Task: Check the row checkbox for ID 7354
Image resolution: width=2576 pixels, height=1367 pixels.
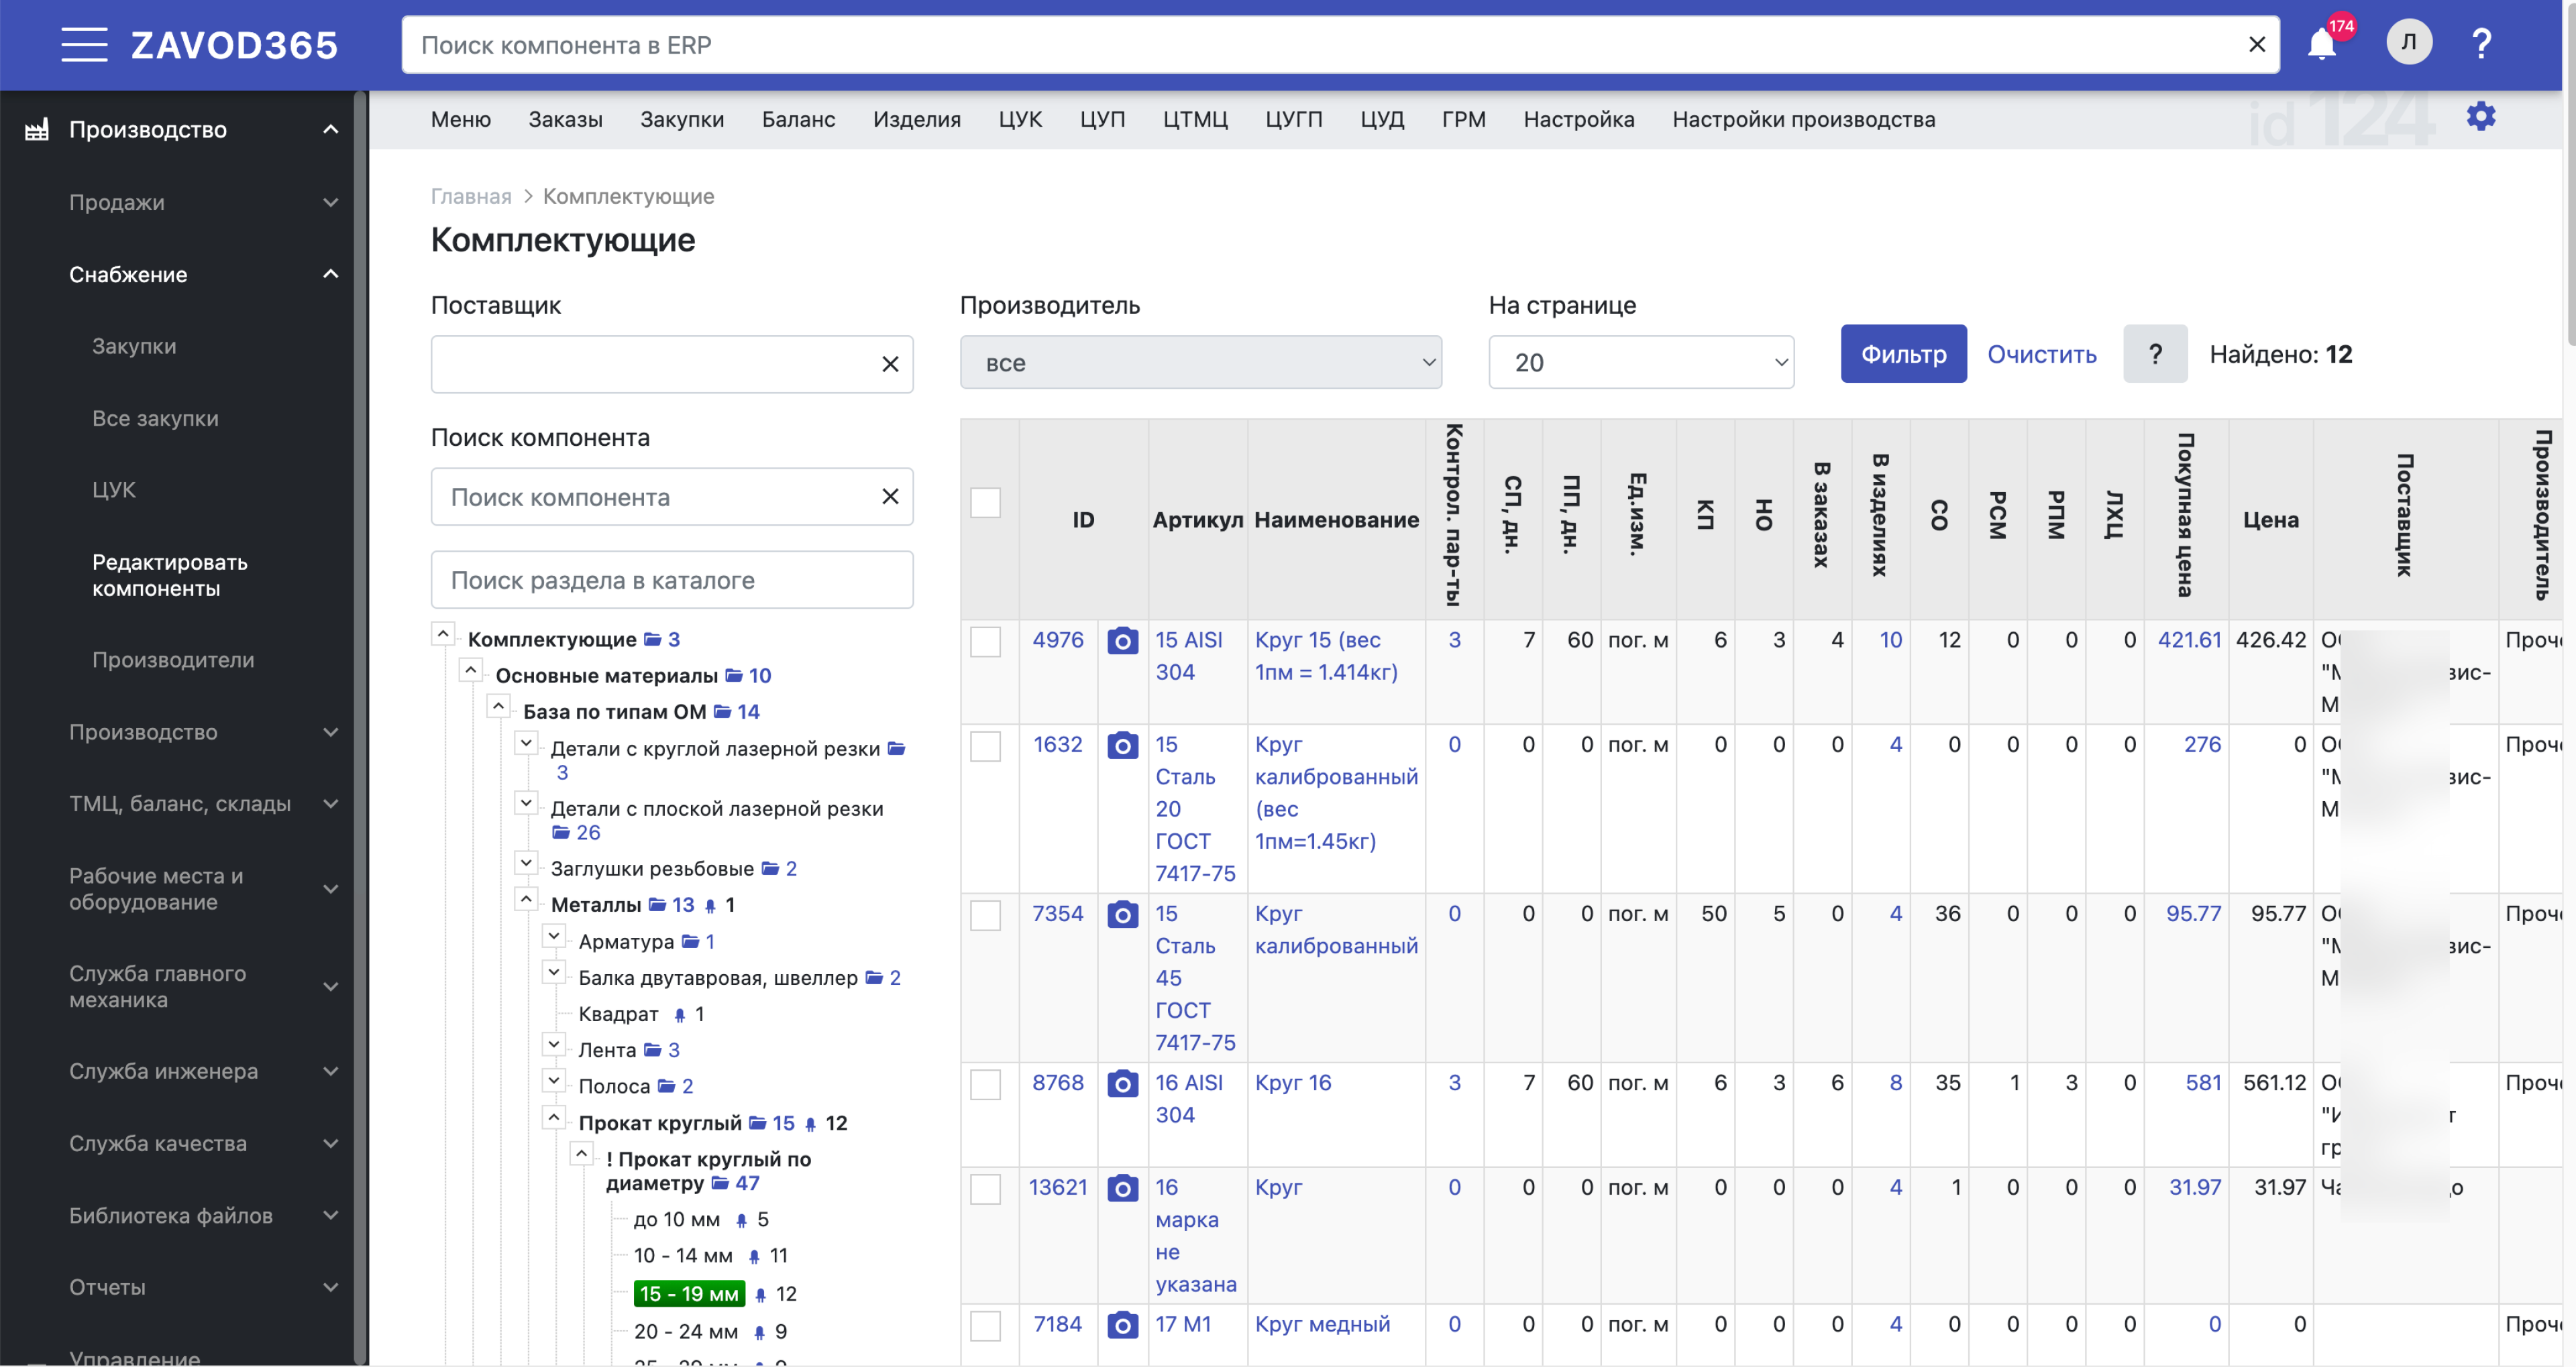Action: [985, 916]
